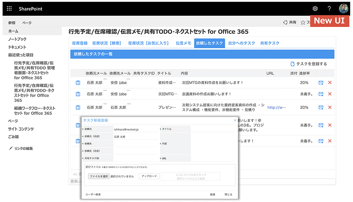Click ユーザー検索 in the dialog footer

[93, 194]
